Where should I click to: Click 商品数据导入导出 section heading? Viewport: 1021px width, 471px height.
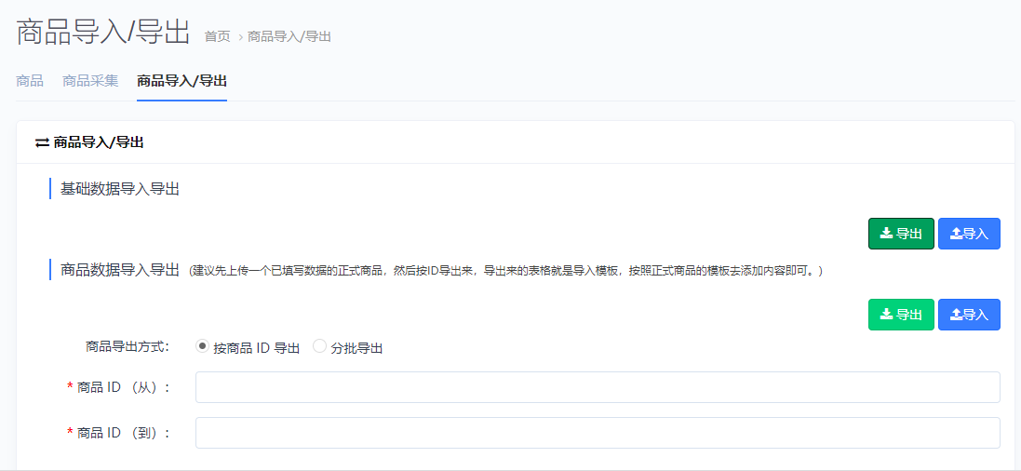[x=120, y=270]
